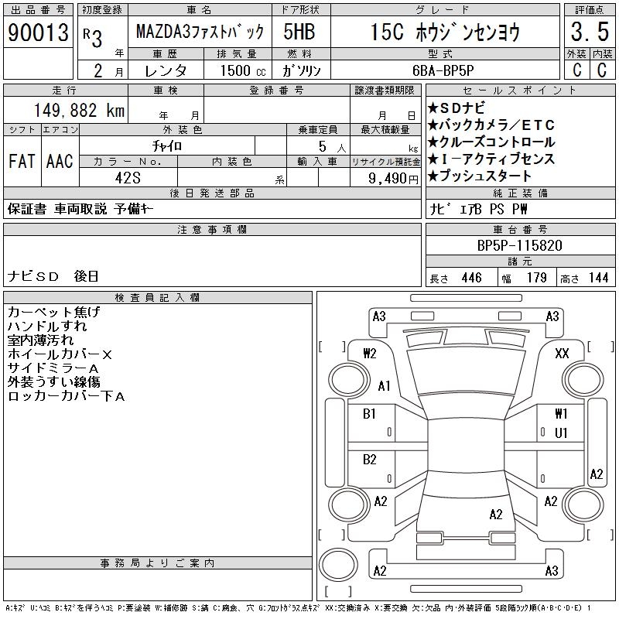The width and height of the screenshot is (619, 619).
Task: Click the U1 dent mark on the diagram
Action: tap(561, 433)
